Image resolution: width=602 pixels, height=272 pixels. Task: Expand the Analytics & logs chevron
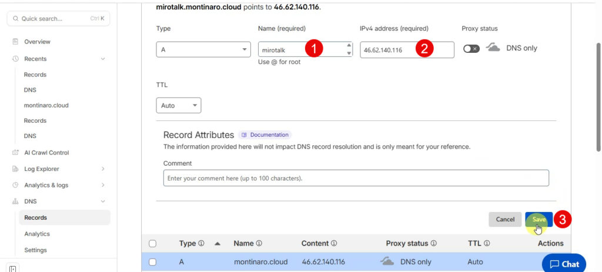pyautogui.click(x=103, y=185)
